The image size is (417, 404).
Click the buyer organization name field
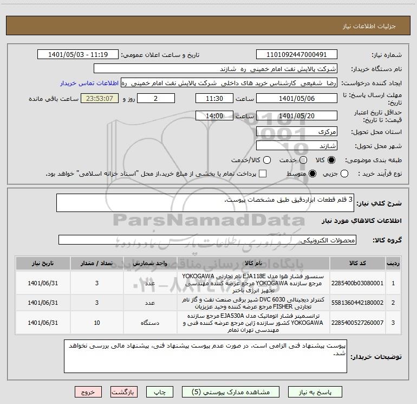tap(216, 69)
